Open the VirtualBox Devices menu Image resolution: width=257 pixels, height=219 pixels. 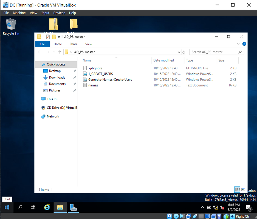[59, 13]
